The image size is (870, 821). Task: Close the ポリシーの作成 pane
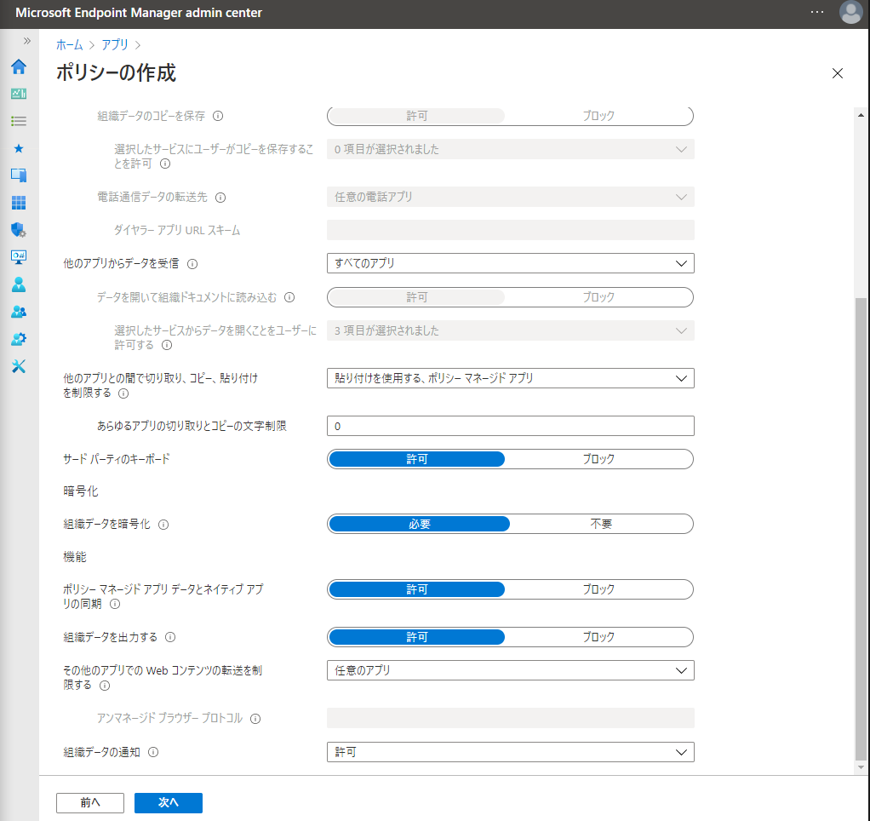[x=838, y=73]
